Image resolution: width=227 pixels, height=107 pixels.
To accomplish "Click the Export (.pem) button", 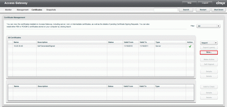I will pos(209,48).
